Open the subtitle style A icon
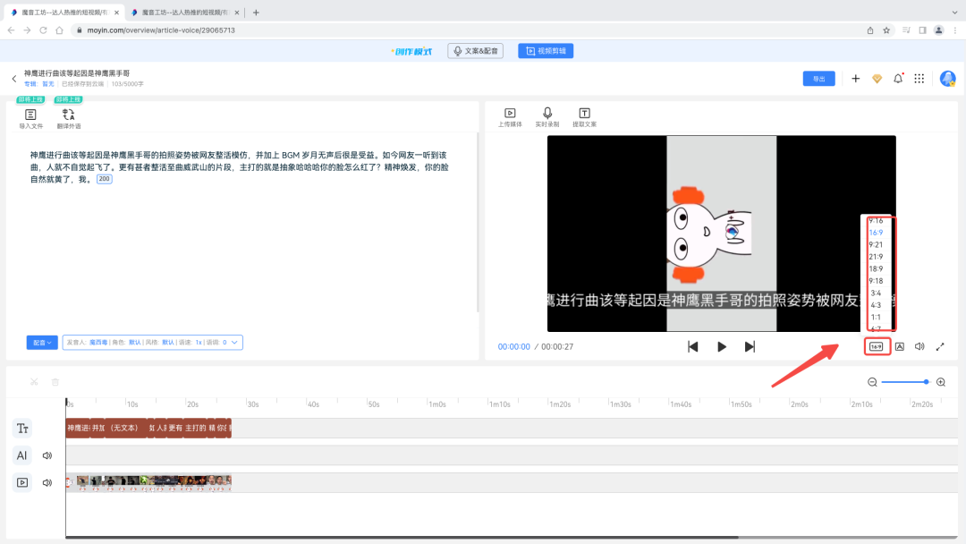This screenshot has width=966, height=544. click(x=900, y=347)
